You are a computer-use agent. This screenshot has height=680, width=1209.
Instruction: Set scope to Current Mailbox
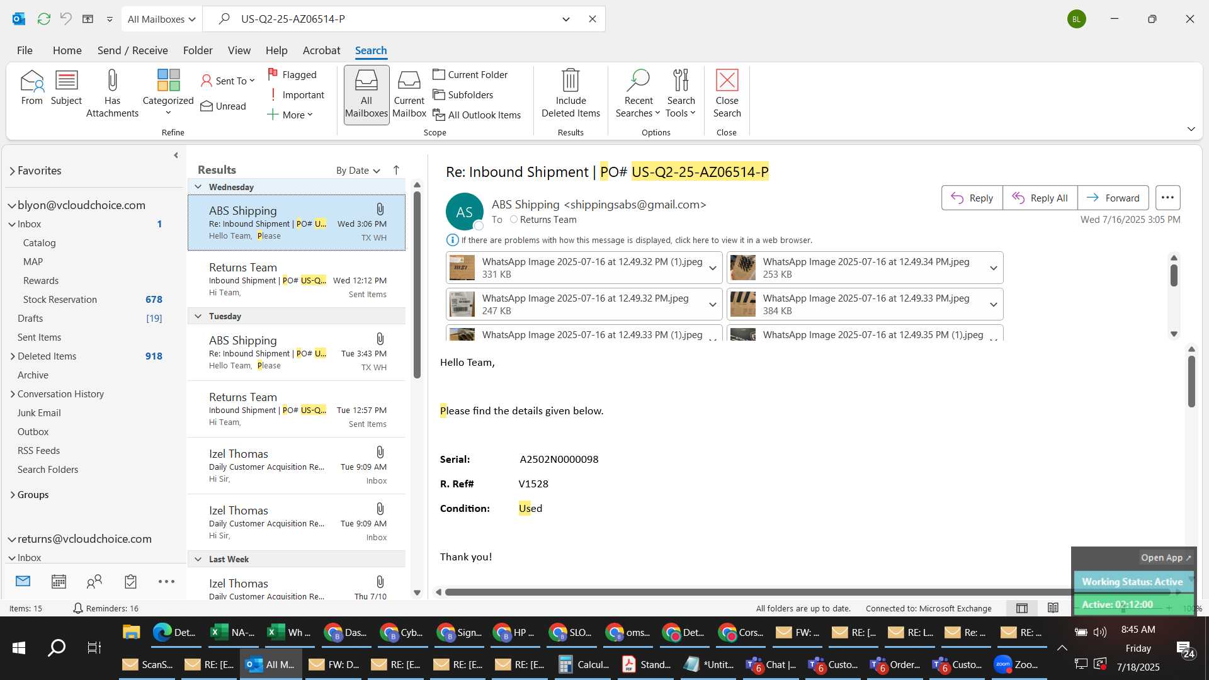coord(409,94)
